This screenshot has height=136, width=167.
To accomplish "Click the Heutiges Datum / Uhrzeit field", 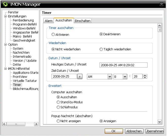I will pyautogui.click(x=124, y=65).
